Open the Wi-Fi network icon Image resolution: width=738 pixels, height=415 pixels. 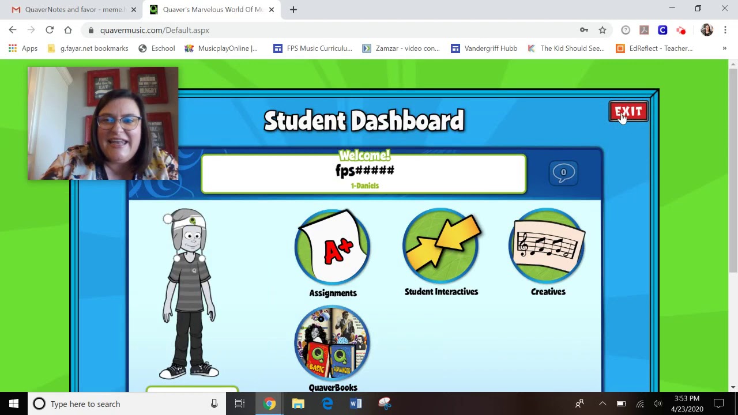tap(639, 403)
